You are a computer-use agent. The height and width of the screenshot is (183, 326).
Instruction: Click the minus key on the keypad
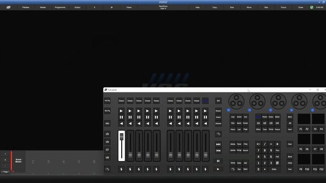click(x=271, y=144)
